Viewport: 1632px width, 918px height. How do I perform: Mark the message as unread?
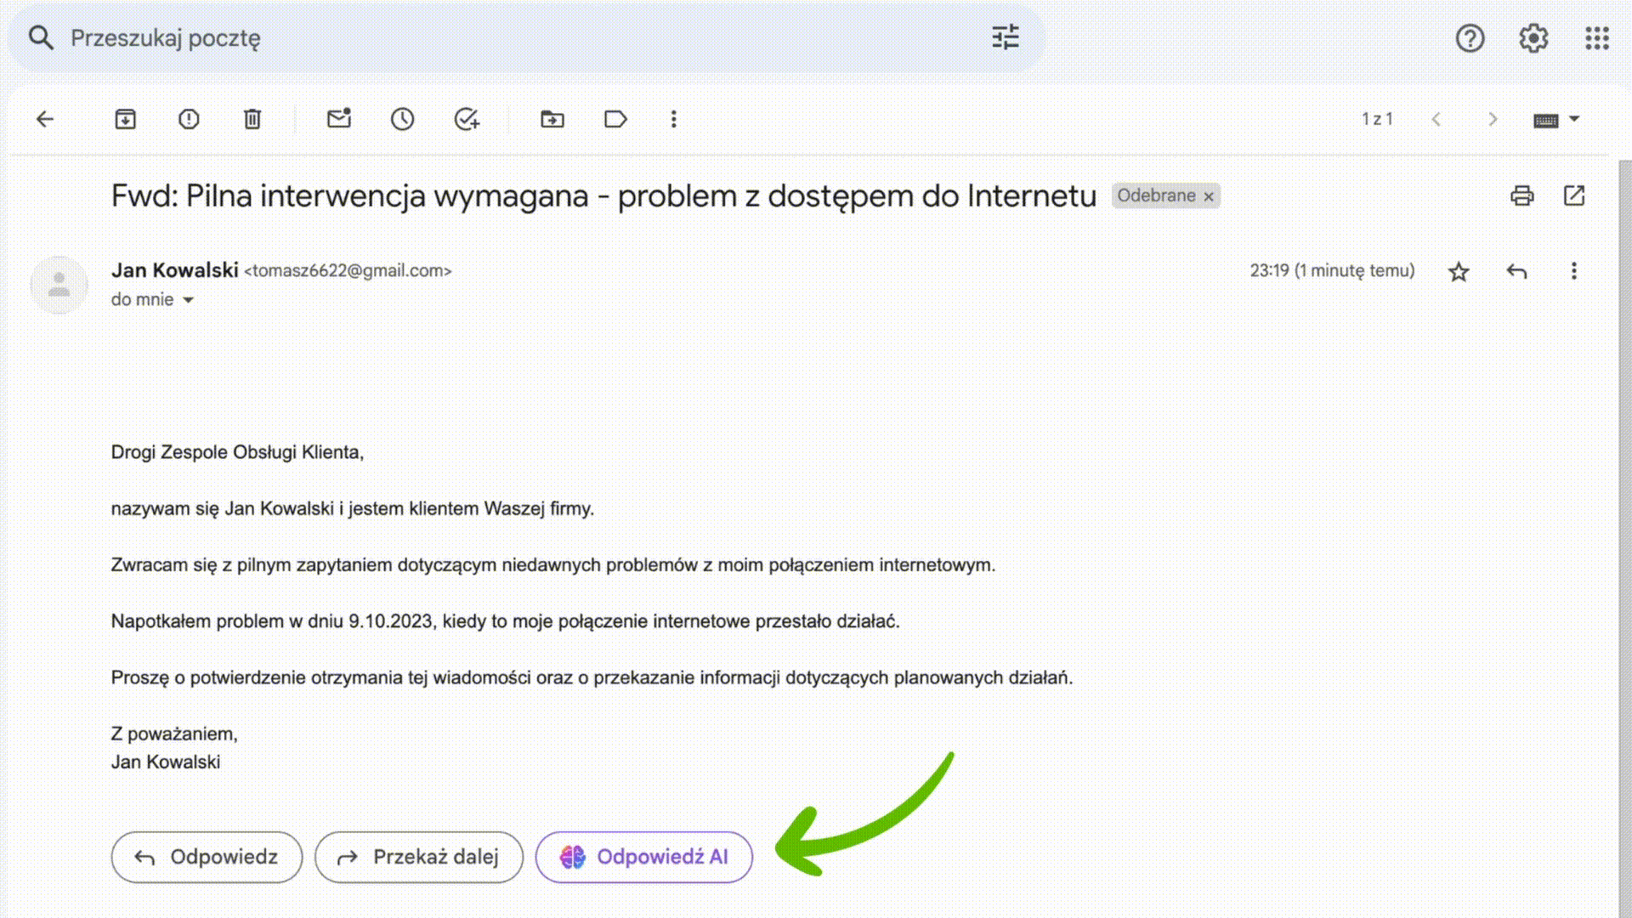tap(339, 119)
